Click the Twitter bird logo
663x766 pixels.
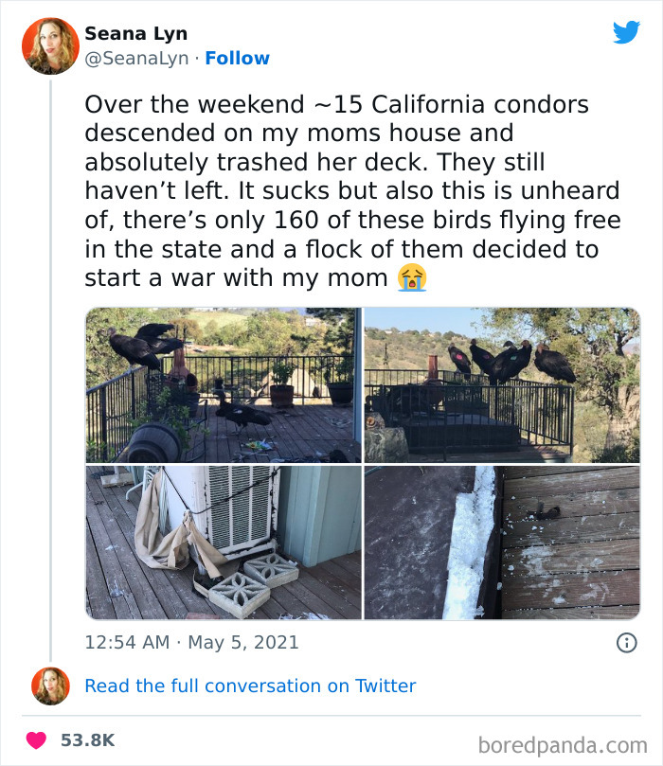point(626,32)
